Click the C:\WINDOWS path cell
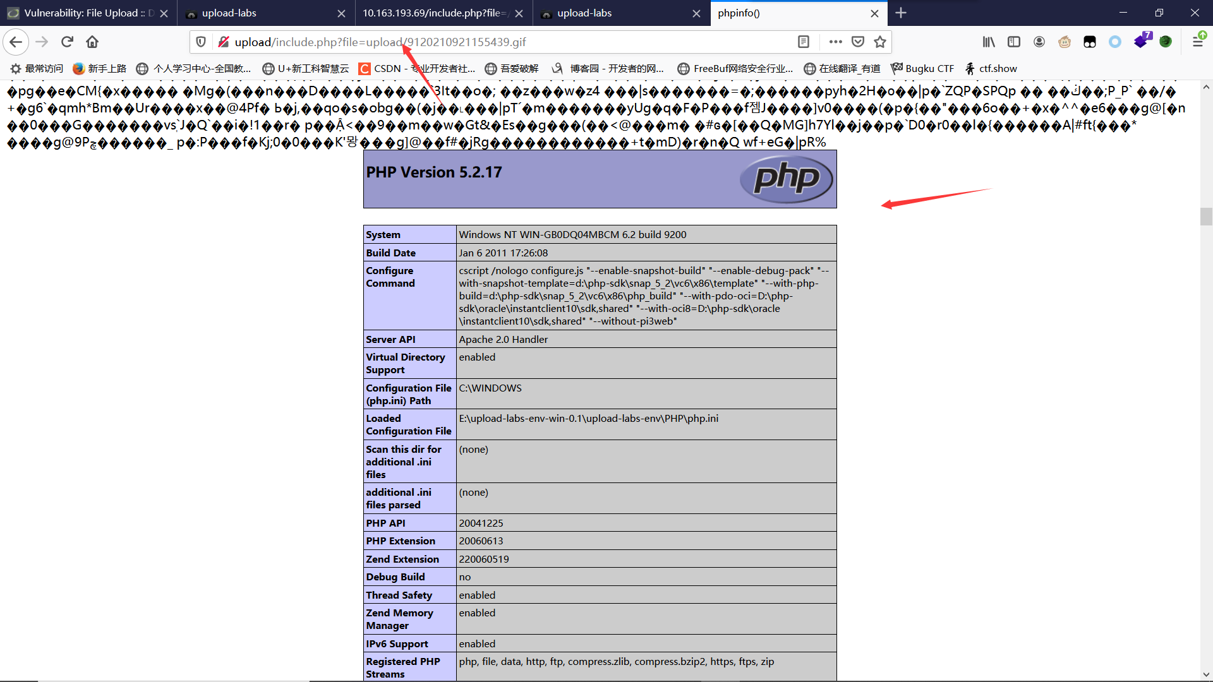 click(x=646, y=394)
